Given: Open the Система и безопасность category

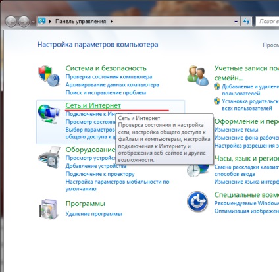Looking at the screenshot, I should pos(106,68).
